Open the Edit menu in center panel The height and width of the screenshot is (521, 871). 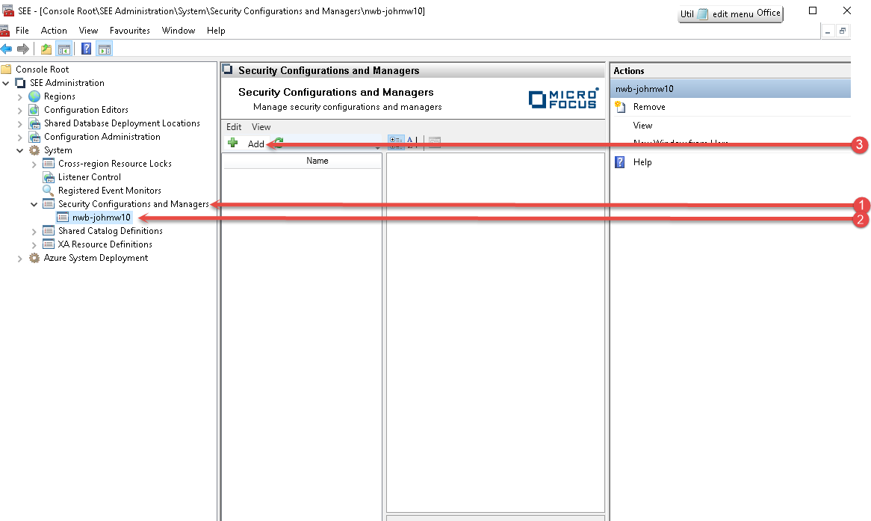(234, 127)
